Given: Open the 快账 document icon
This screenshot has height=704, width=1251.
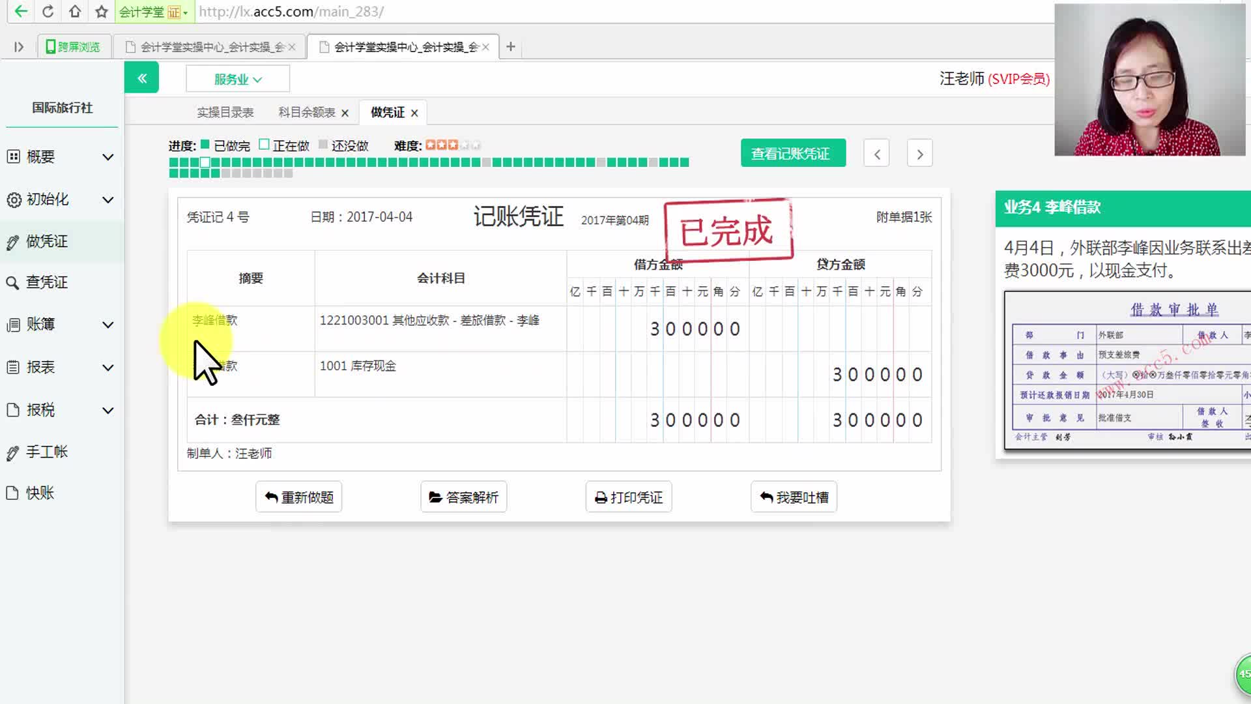Looking at the screenshot, I should pyautogui.click(x=12, y=493).
